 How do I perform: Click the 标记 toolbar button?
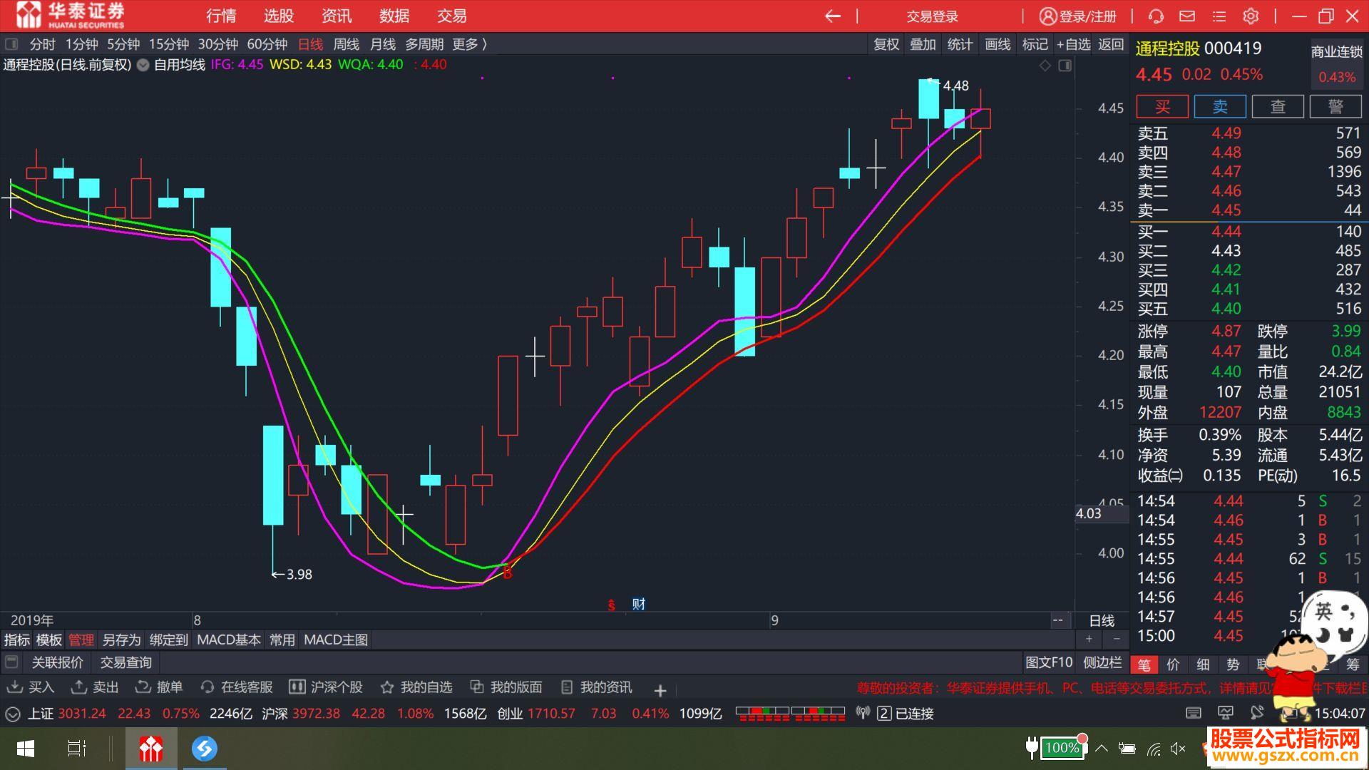pyautogui.click(x=1035, y=44)
